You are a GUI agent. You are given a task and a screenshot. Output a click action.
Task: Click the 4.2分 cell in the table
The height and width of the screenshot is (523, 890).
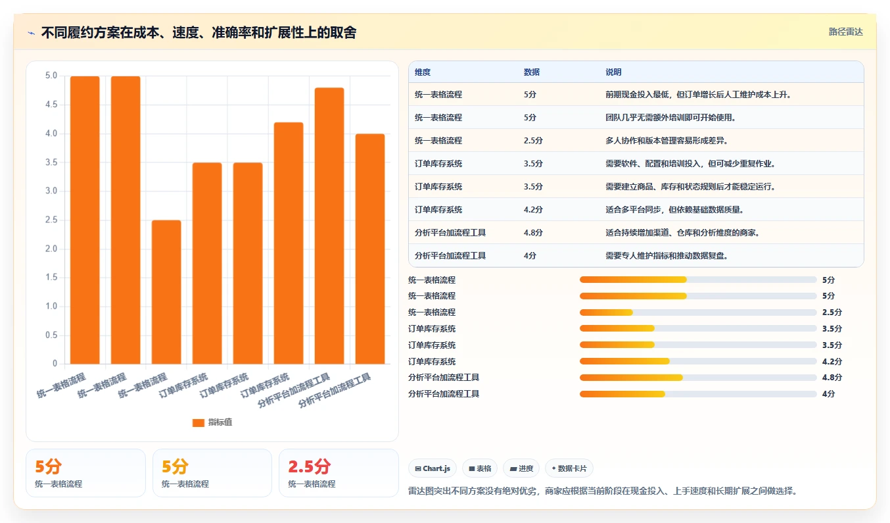(533, 210)
